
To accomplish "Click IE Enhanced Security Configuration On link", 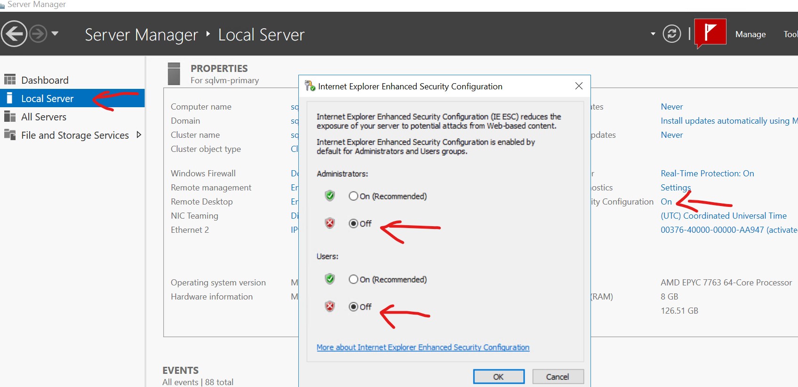I will (x=666, y=202).
